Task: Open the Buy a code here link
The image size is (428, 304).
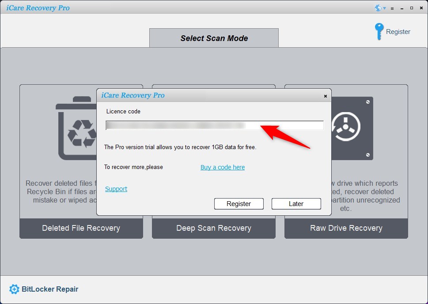Action: (x=223, y=167)
